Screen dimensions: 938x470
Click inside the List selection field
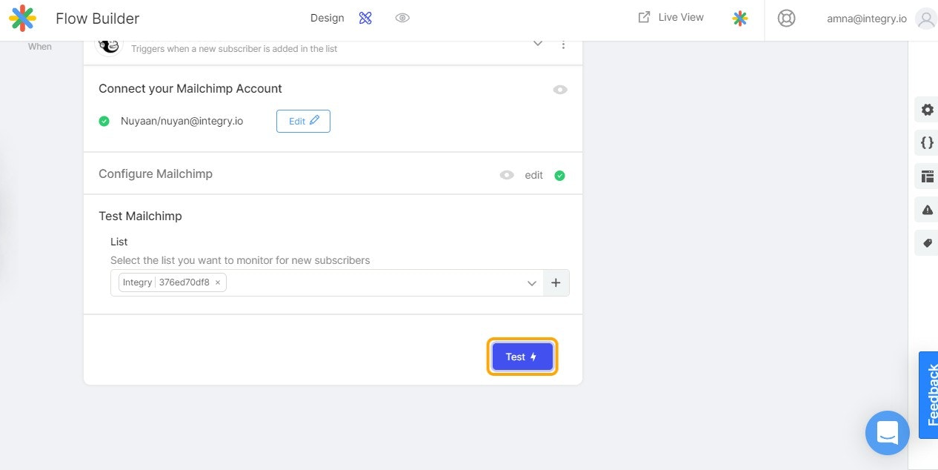327,282
